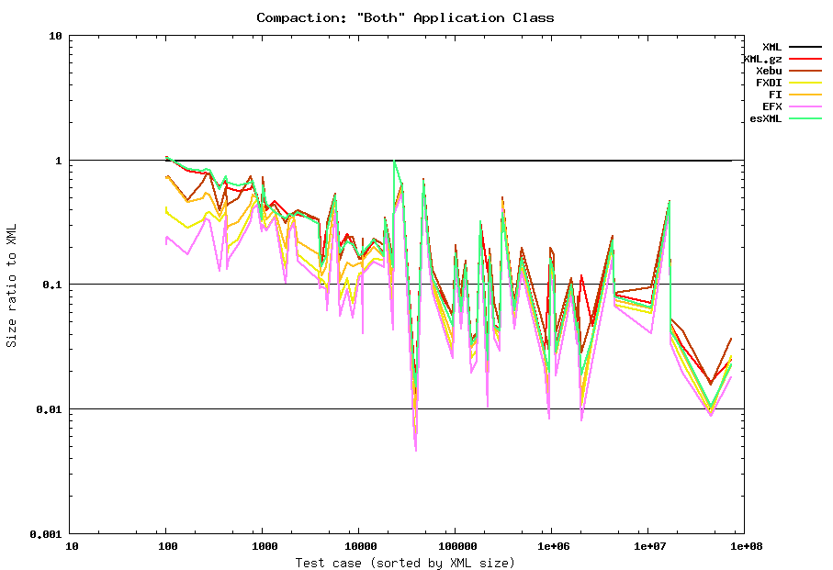The image size is (833, 570).
Task: Select the FI legend label
Action: 775,95
